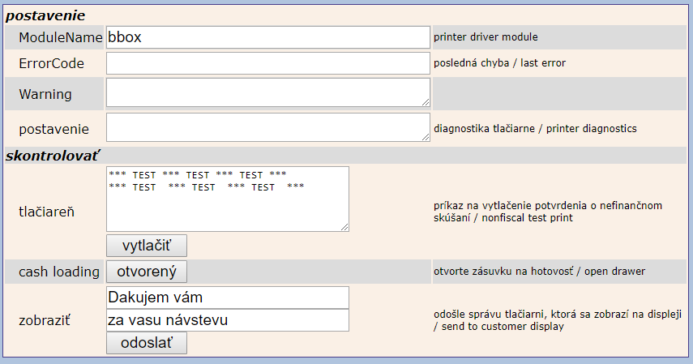This screenshot has width=693, height=364.
Task: Click the 'Dakujem vám' display field
Action: tap(227, 298)
